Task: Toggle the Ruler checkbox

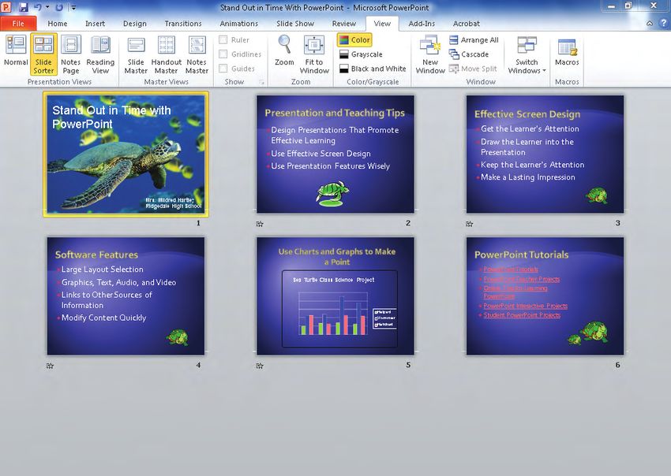Action: click(x=223, y=39)
